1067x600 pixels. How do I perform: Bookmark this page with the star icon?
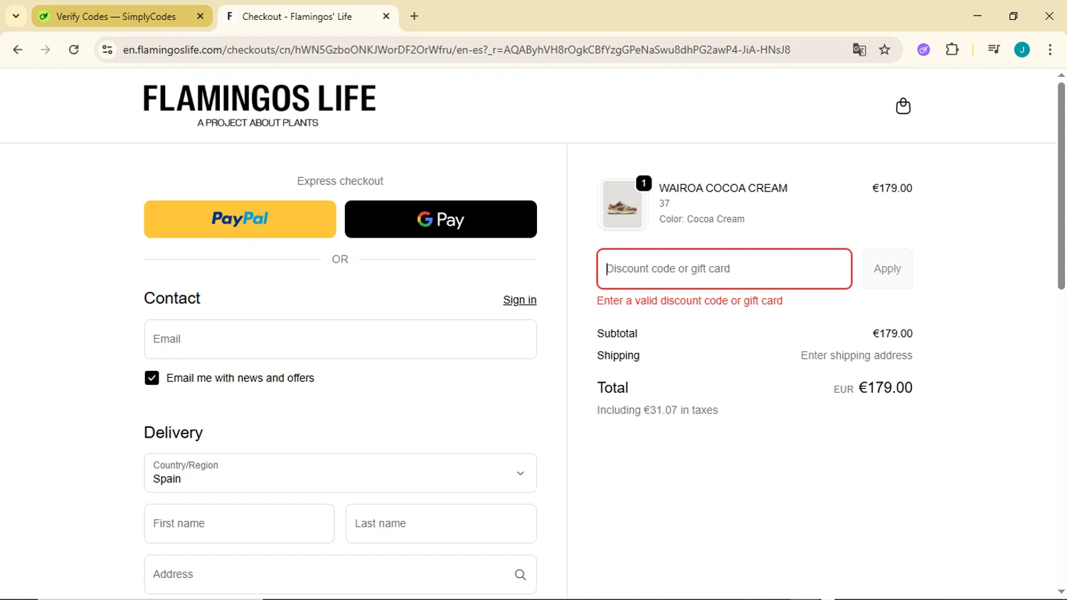885,50
